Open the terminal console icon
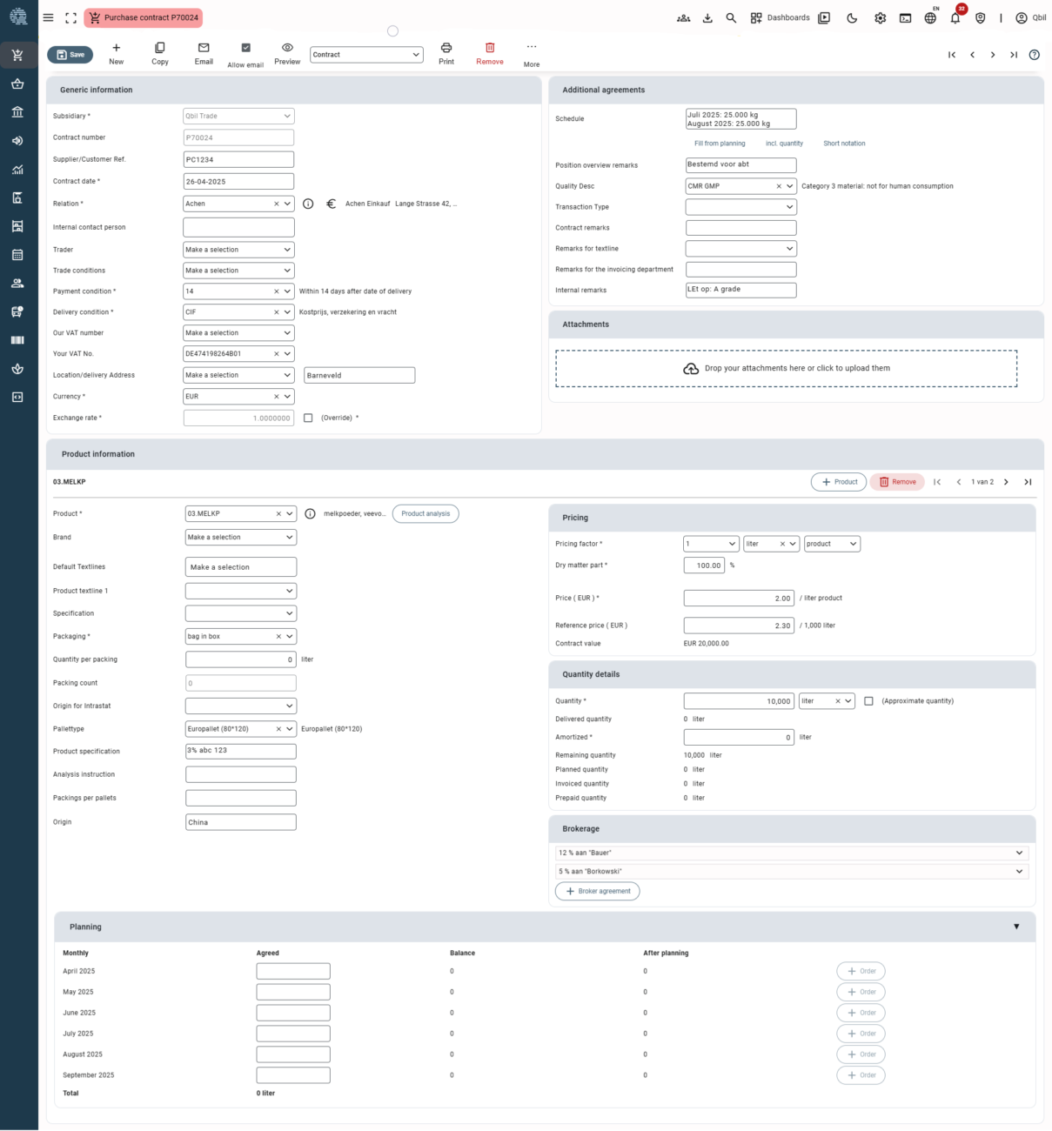The image size is (1052, 1131). pos(906,17)
